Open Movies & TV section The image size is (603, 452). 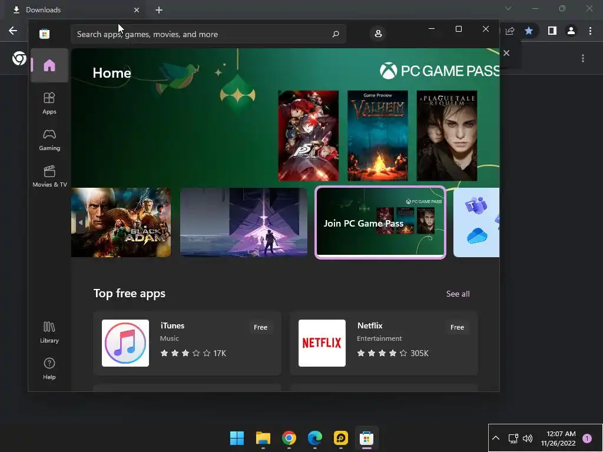pyautogui.click(x=49, y=177)
